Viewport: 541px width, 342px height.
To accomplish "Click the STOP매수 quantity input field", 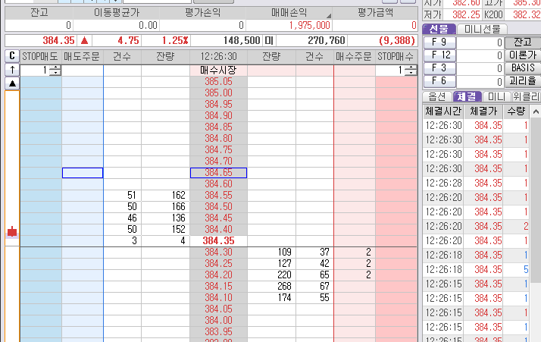I will [390, 71].
